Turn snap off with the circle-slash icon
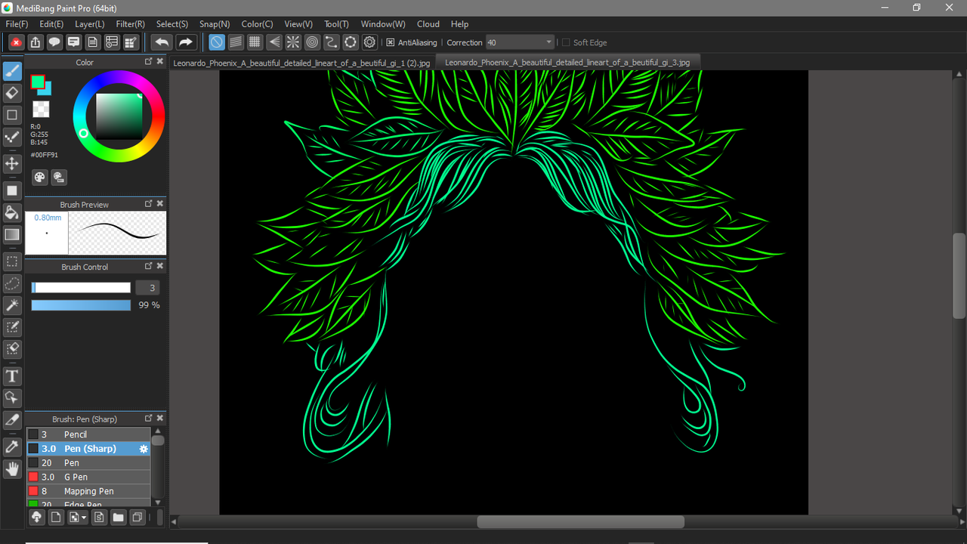The height and width of the screenshot is (544, 967). (217, 42)
